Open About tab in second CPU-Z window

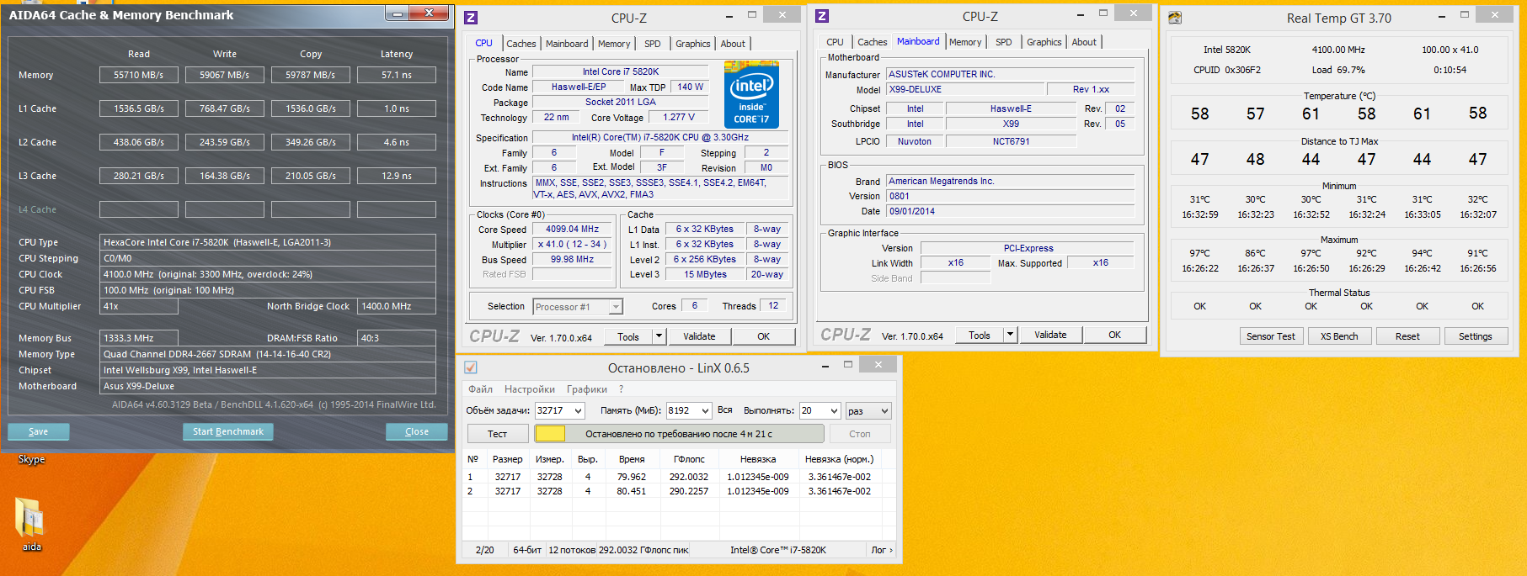click(x=1084, y=42)
